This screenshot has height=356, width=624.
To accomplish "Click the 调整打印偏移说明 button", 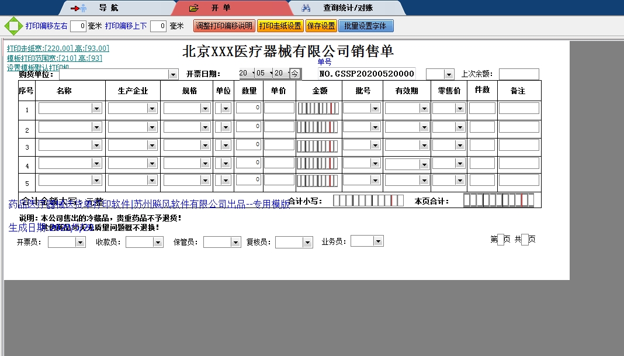I will (x=223, y=26).
